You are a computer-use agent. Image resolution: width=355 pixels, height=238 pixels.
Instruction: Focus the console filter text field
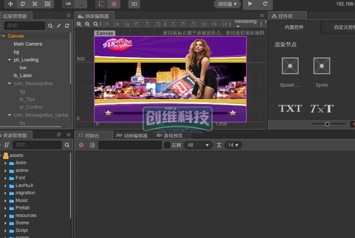coord(130,145)
